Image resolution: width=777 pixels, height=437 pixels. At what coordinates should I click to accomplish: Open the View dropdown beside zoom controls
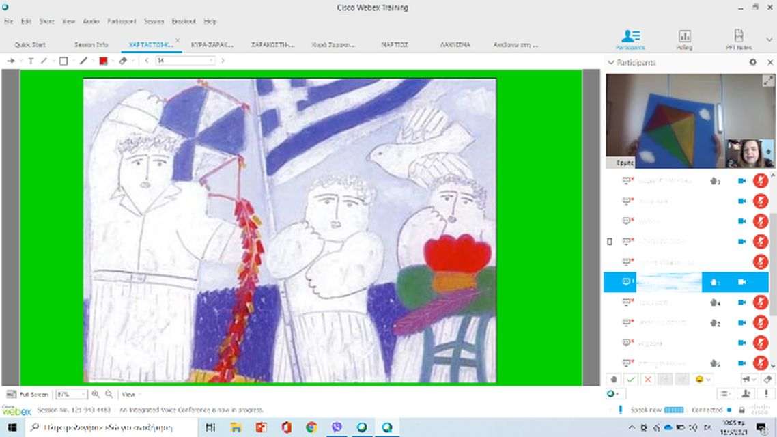[130, 395]
